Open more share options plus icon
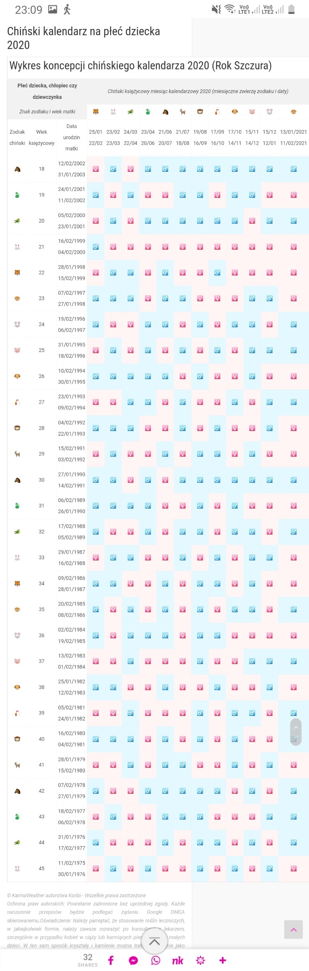 tap(223, 960)
